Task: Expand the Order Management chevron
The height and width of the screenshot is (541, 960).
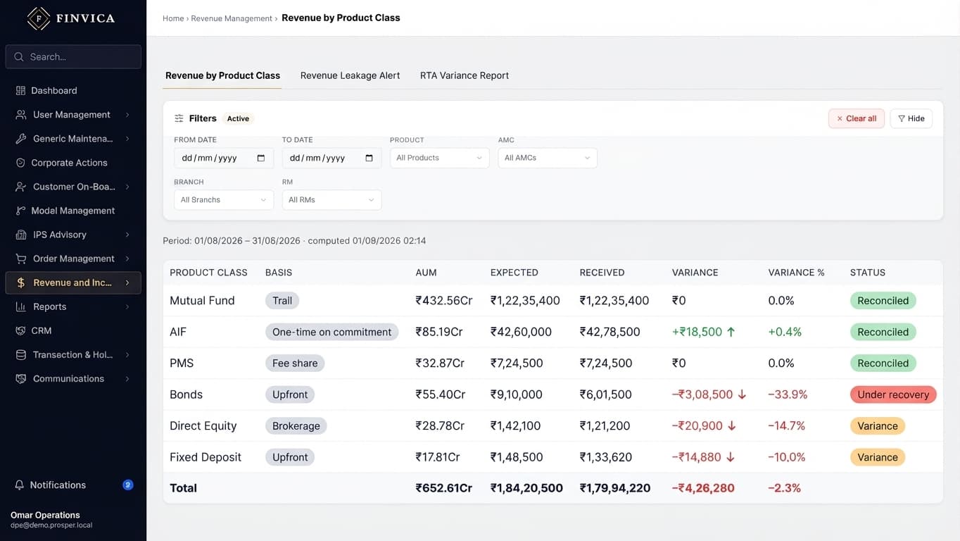Action: (x=127, y=259)
